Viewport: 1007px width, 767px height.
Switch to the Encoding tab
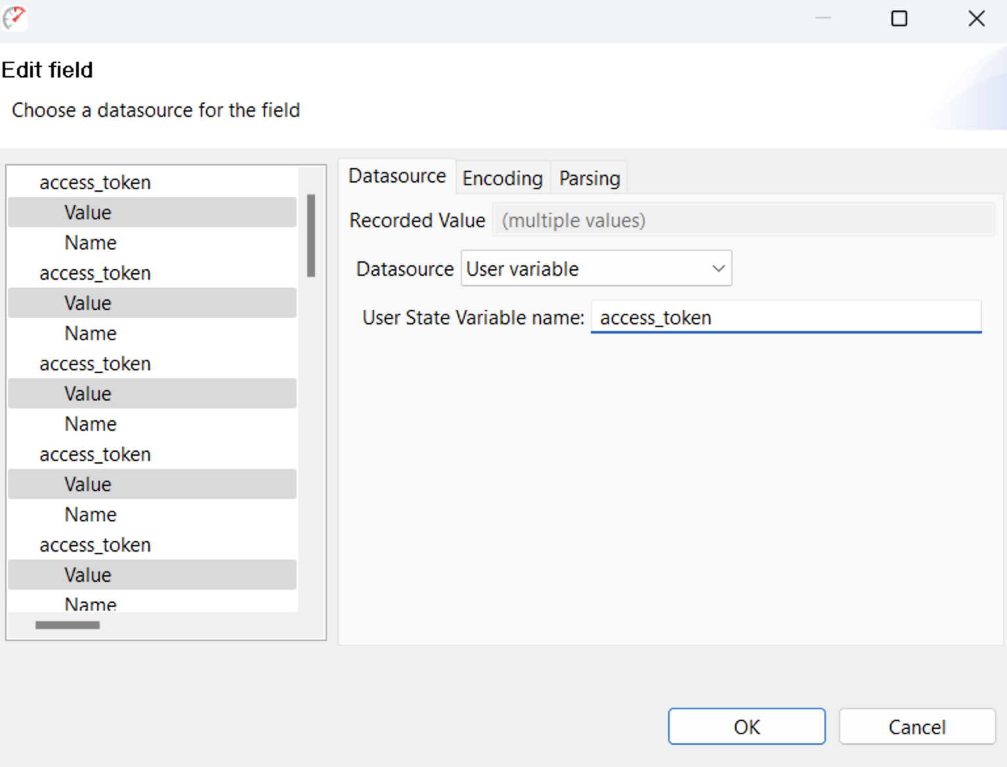[503, 178]
